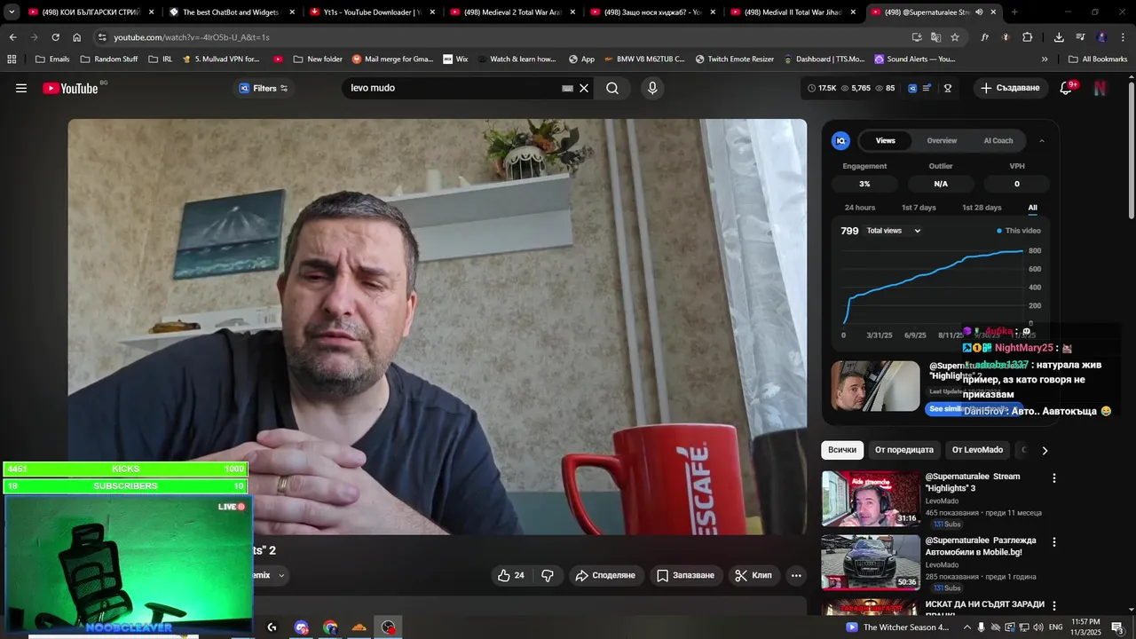
Task: Click the translate page icon in address bar
Action: [935, 37]
